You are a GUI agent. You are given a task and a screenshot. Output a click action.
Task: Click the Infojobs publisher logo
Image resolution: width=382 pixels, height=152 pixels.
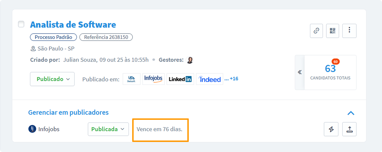(153, 79)
